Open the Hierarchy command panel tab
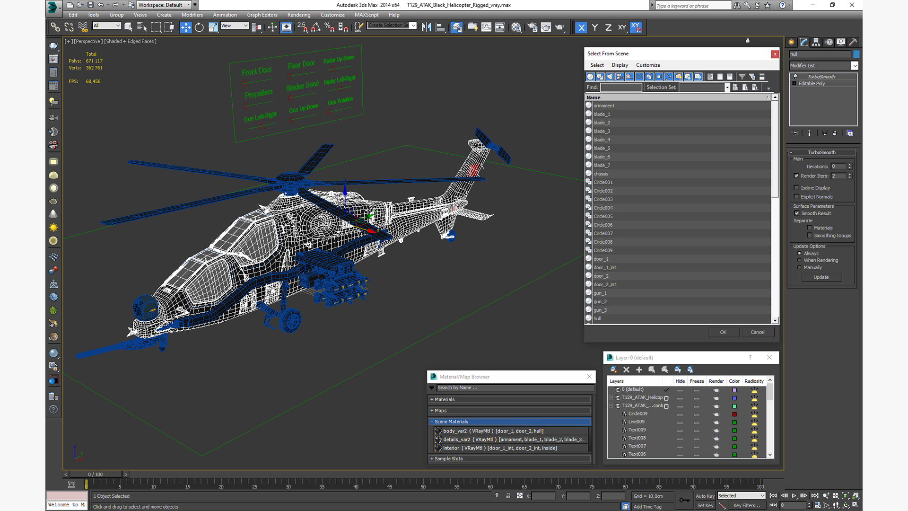 pos(816,42)
